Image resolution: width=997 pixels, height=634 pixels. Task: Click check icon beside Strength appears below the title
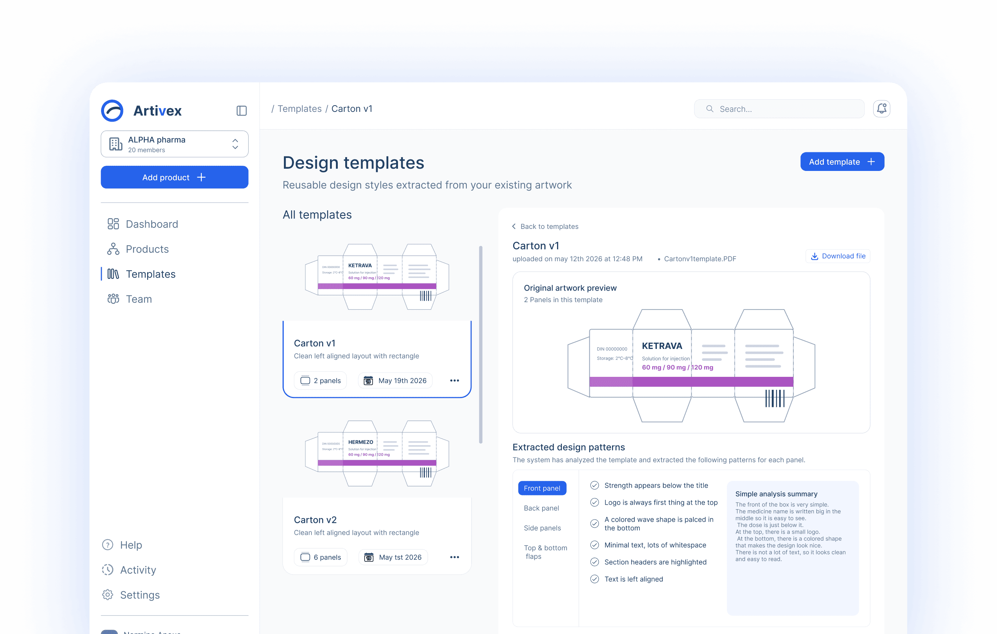click(594, 485)
